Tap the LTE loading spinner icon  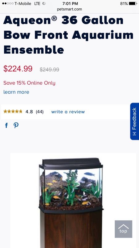(x=44, y=3)
